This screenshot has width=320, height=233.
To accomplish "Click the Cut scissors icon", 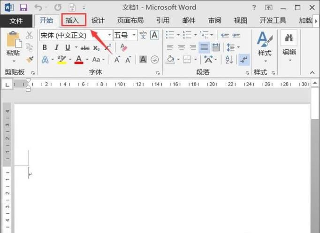I will click(30, 35).
